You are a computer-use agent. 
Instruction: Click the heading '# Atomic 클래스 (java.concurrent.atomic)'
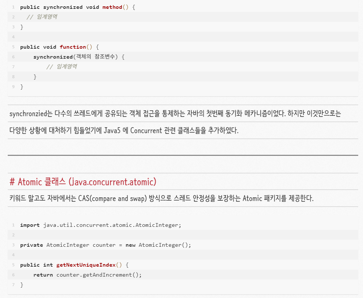(83, 182)
